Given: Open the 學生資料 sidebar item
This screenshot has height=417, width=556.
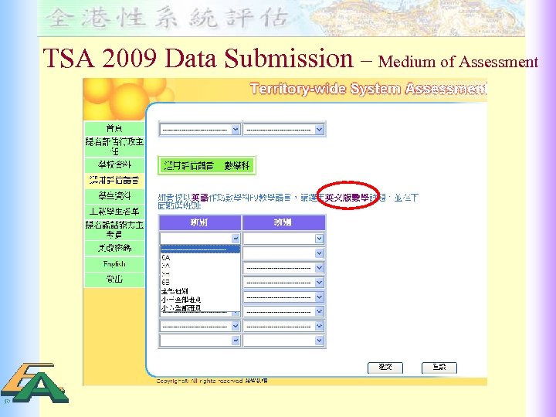Looking at the screenshot, I should pyautogui.click(x=114, y=196).
